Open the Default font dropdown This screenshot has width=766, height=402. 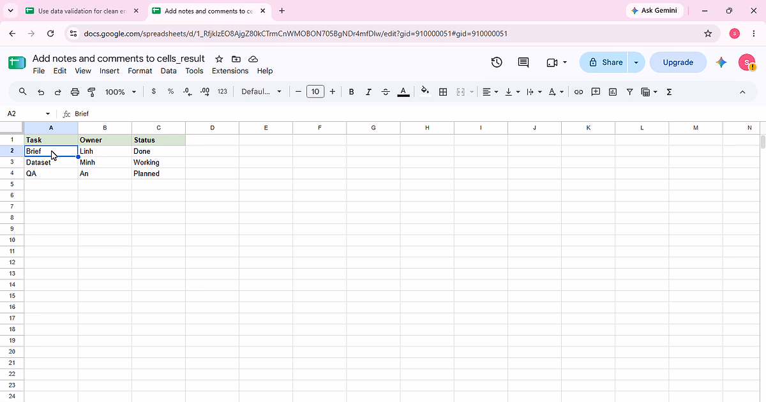[x=261, y=92]
